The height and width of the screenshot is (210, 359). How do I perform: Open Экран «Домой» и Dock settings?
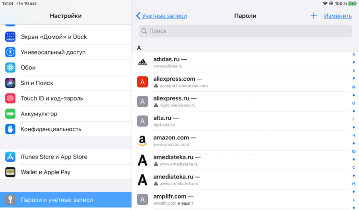click(66, 37)
